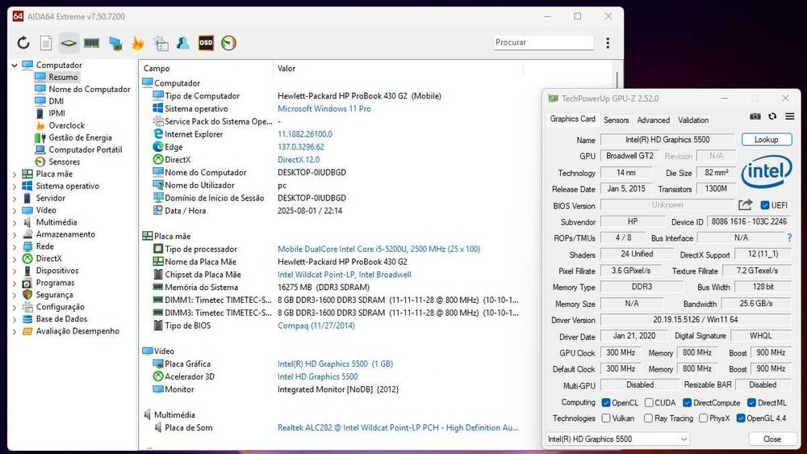This screenshot has height=454, width=807.
Task: Switch to the Validation tab in GPU-Z
Action: (x=692, y=120)
